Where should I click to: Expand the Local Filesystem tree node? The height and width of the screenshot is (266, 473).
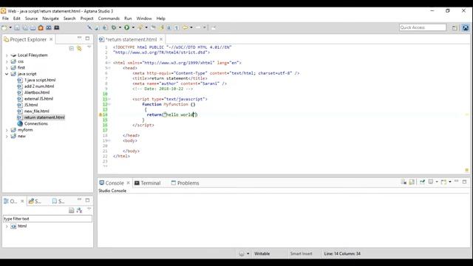pos(7,55)
